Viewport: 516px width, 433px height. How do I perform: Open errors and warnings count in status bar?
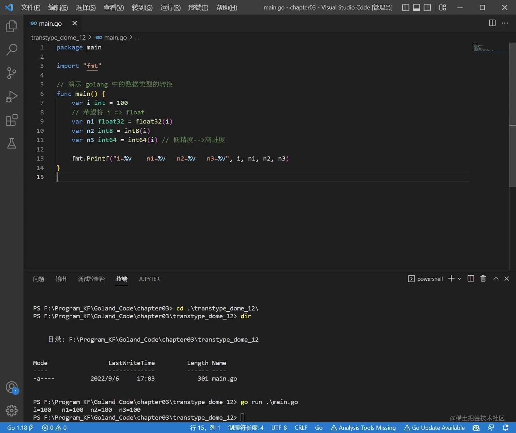click(54, 428)
